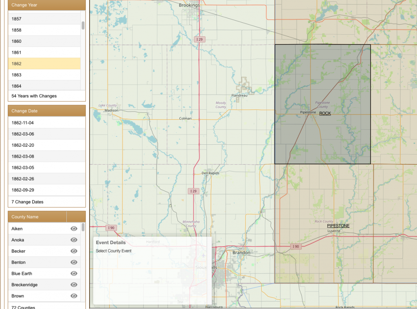This screenshot has width=417, height=309.
Task: Click the Change Year panel header
Action: tap(46, 5)
